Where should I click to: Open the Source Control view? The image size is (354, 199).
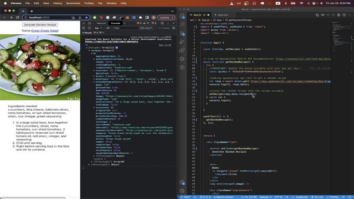point(182,33)
